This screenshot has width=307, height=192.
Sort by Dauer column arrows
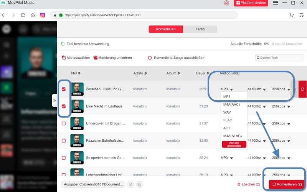coord(208,73)
